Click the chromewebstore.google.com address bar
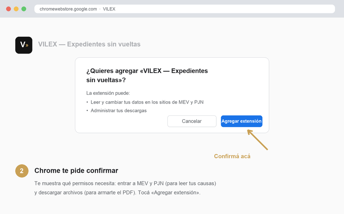This screenshot has width=344, height=214. pos(185,9)
